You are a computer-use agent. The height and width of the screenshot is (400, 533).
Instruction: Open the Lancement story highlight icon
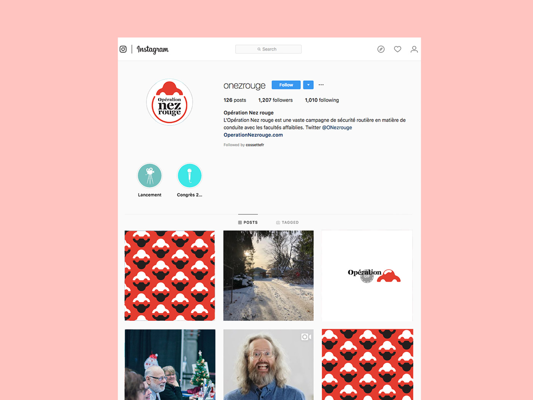tap(150, 175)
